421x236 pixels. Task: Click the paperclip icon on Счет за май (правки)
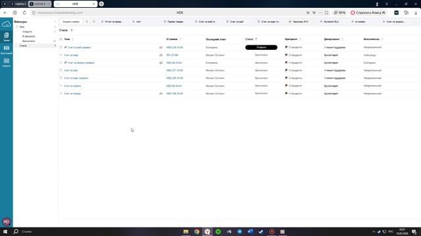(x=66, y=47)
